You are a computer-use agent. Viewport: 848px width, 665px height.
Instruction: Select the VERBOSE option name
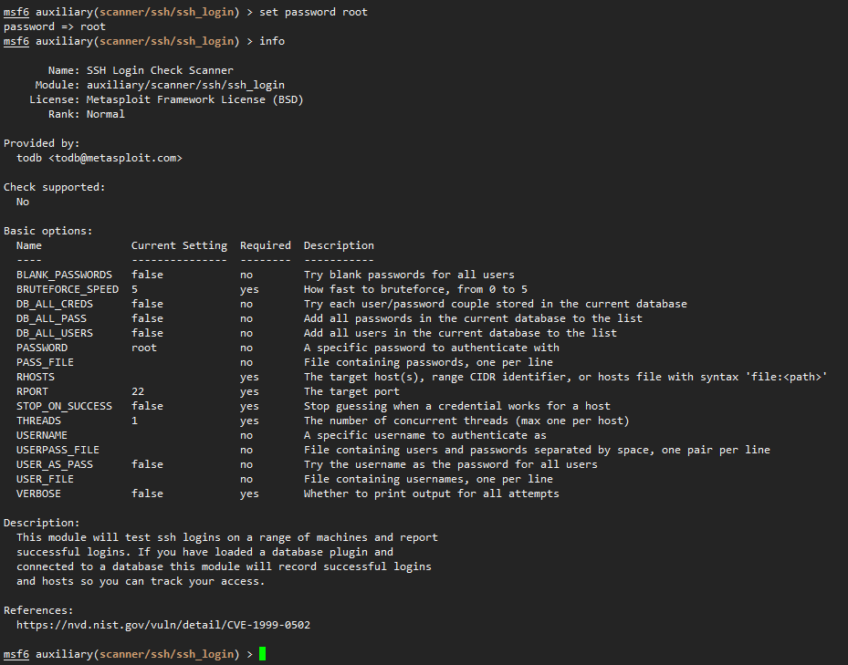click(38, 494)
